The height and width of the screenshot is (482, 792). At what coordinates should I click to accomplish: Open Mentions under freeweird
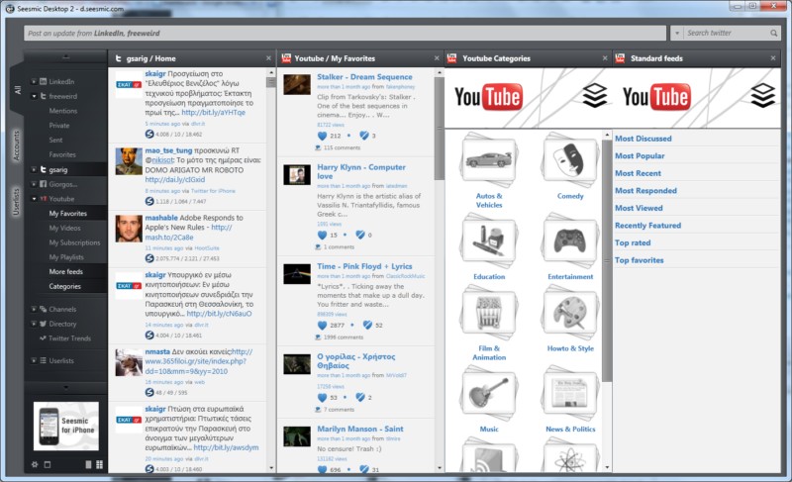pos(63,111)
